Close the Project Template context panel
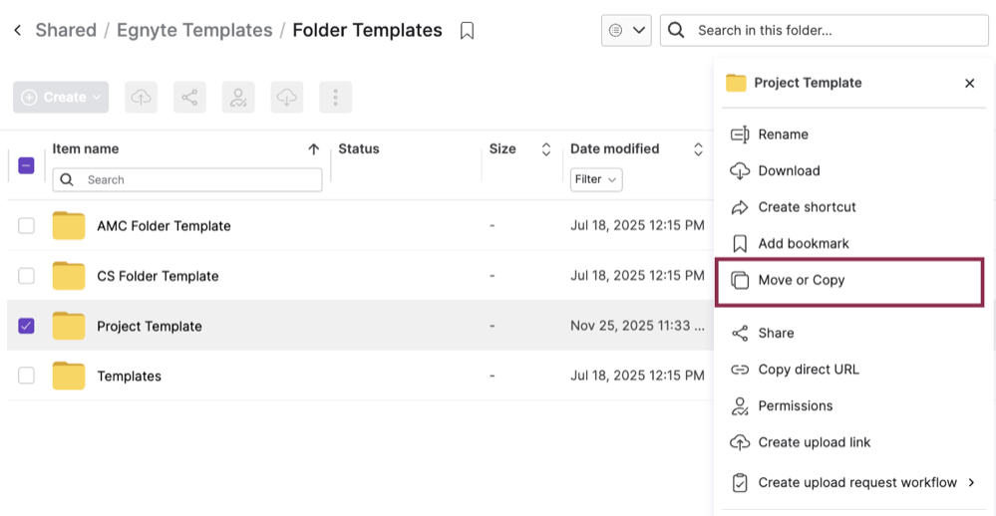The image size is (996, 516). click(969, 83)
